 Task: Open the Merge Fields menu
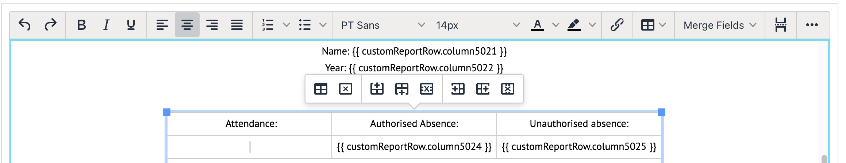pyautogui.click(x=719, y=25)
